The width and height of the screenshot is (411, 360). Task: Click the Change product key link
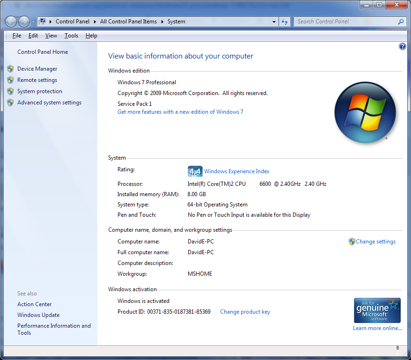[x=245, y=312]
